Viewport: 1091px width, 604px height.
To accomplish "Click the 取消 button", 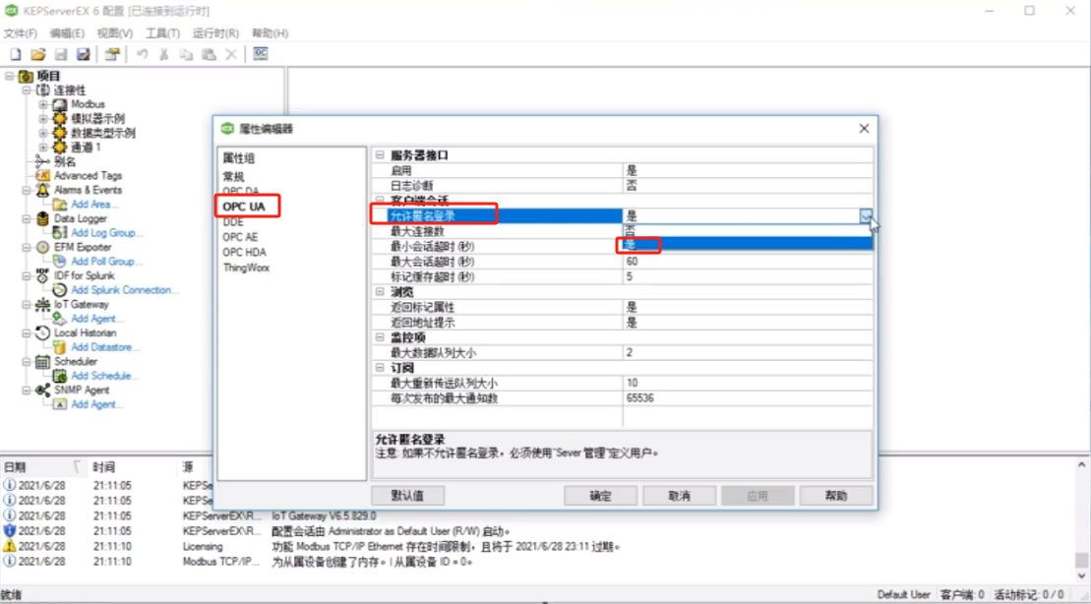I will pos(679,496).
